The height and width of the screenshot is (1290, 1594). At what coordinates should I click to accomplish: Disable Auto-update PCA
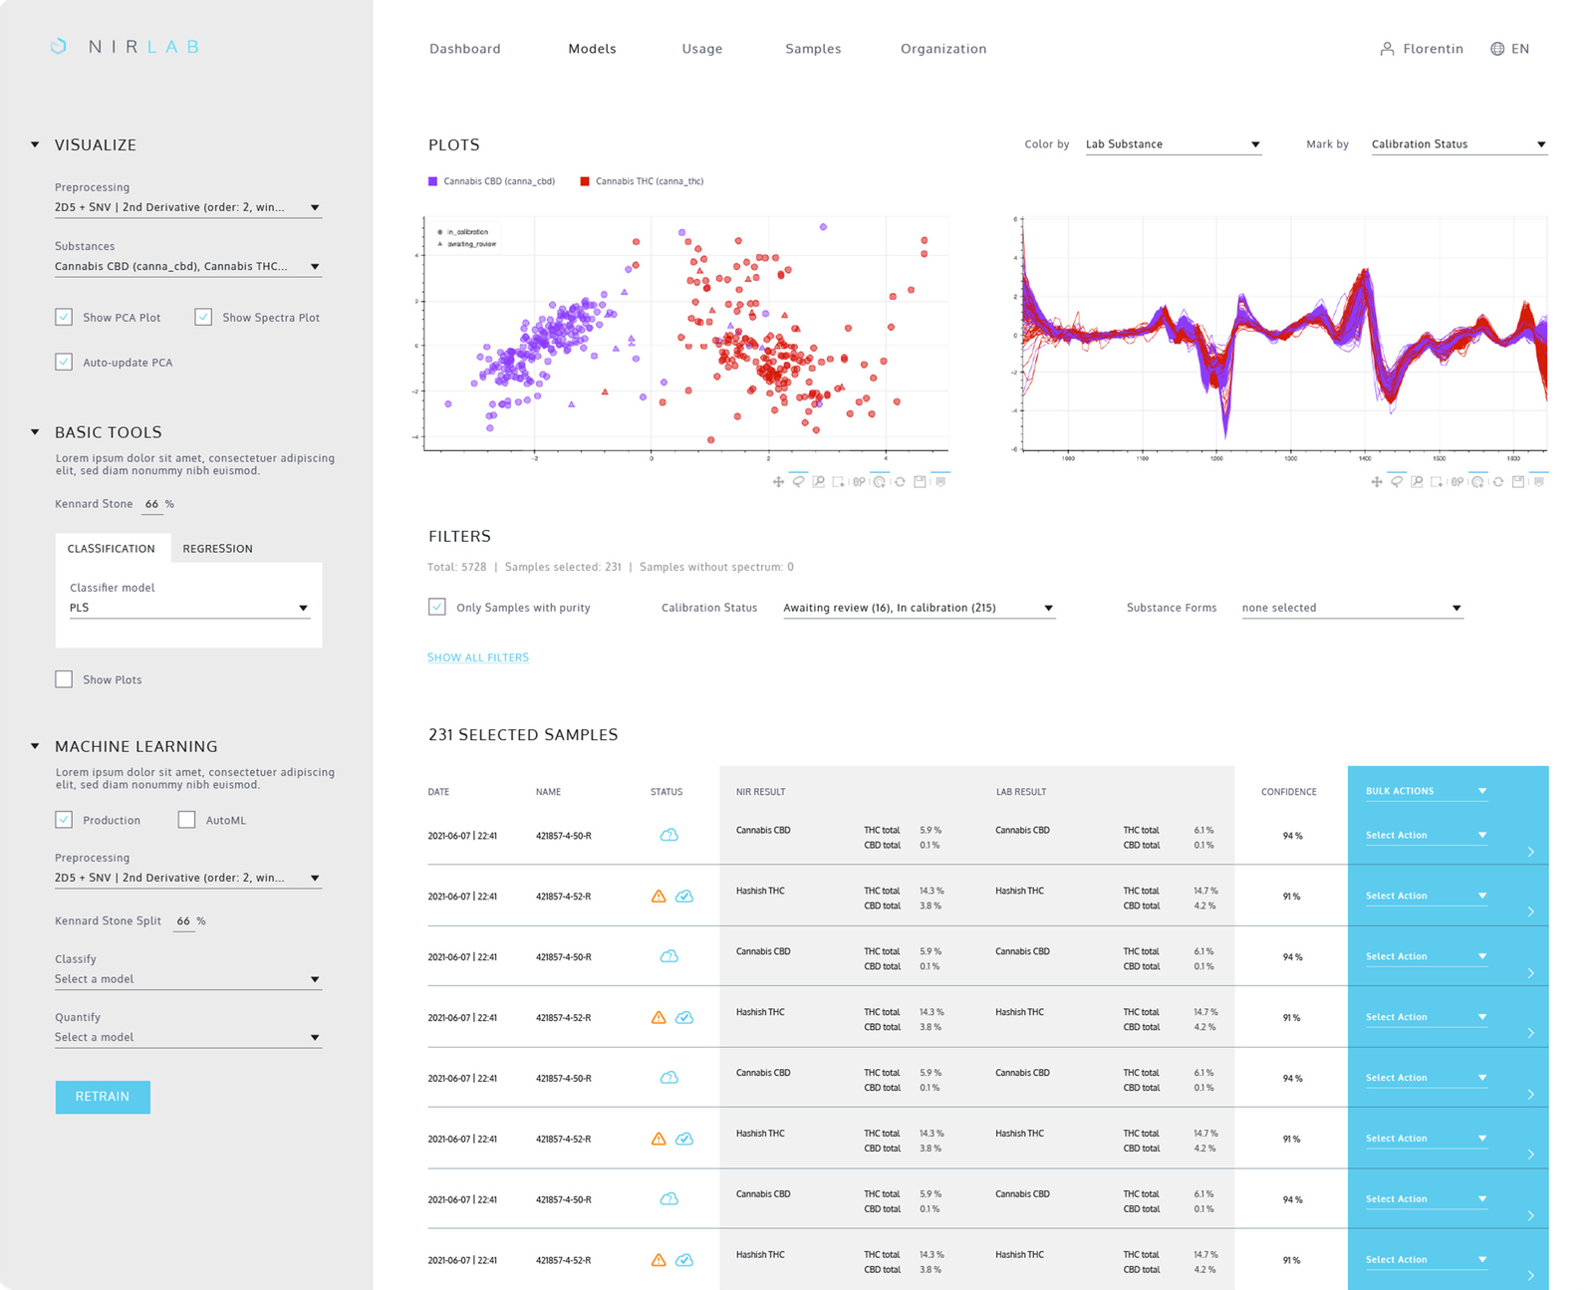[x=64, y=362]
